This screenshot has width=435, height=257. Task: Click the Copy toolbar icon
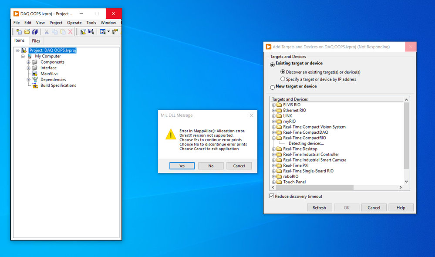[55, 32]
